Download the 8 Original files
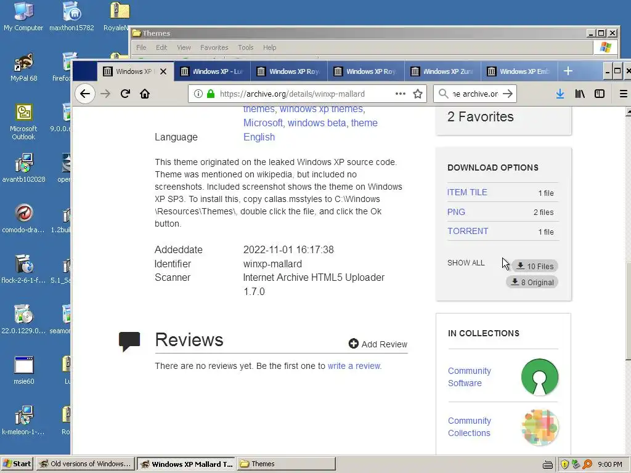Viewport: 631px width, 473px height. coord(532,282)
